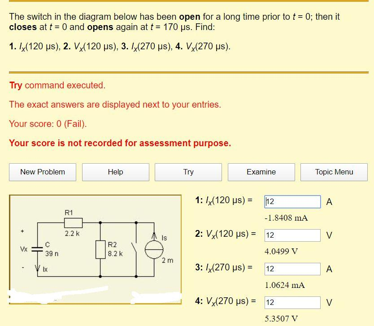Click the New Problem button
The width and height of the screenshot is (374, 326).
pyautogui.click(x=43, y=172)
